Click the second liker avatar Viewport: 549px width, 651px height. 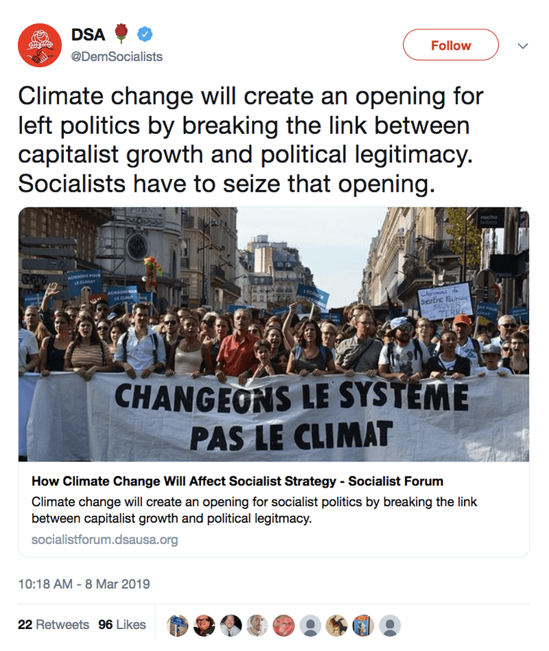coord(205,625)
